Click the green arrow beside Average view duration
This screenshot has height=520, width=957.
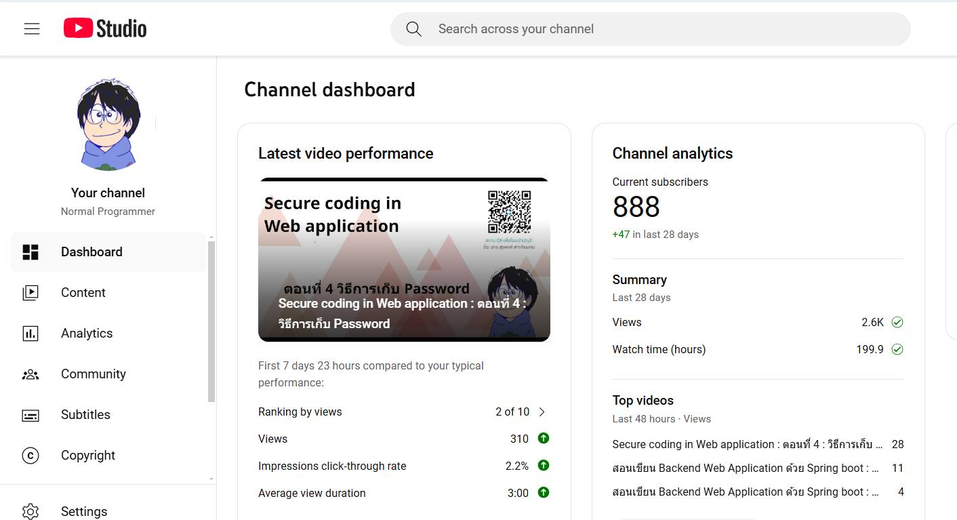coord(544,493)
